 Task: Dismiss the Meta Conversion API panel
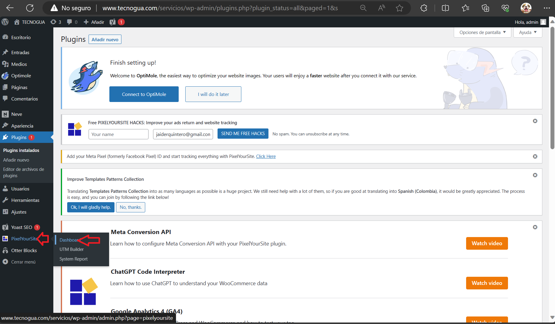click(535, 227)
